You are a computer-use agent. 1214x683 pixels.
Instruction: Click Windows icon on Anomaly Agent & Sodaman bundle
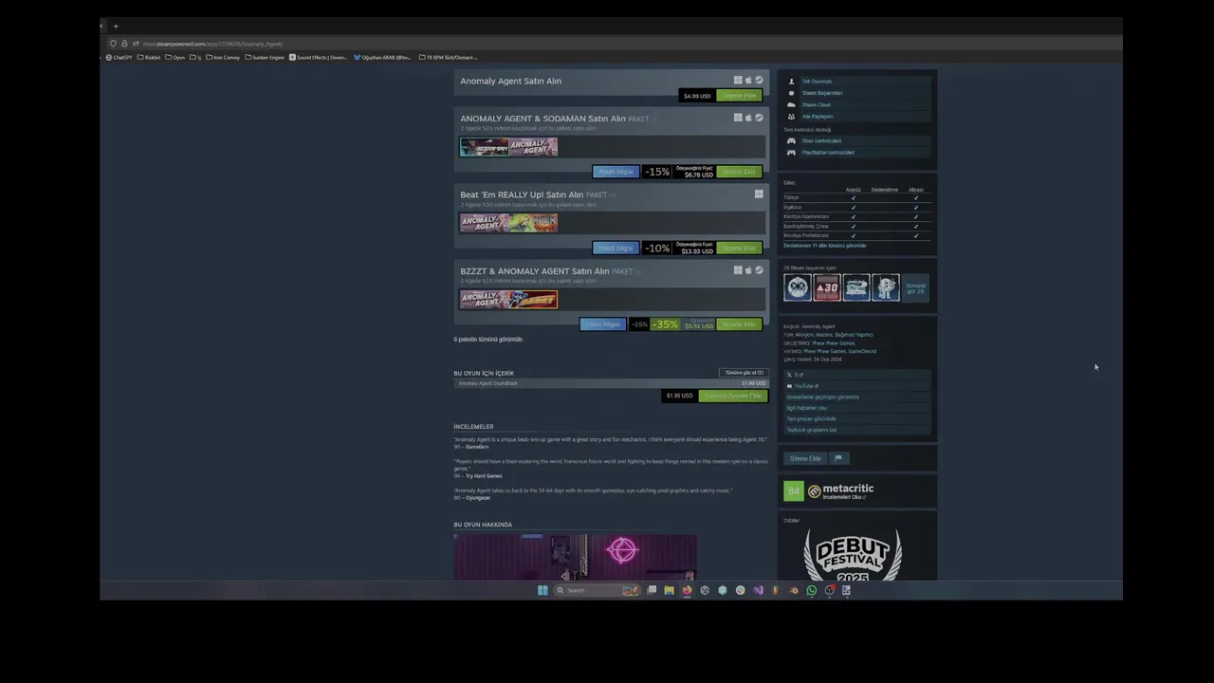(x=738, y=118)
